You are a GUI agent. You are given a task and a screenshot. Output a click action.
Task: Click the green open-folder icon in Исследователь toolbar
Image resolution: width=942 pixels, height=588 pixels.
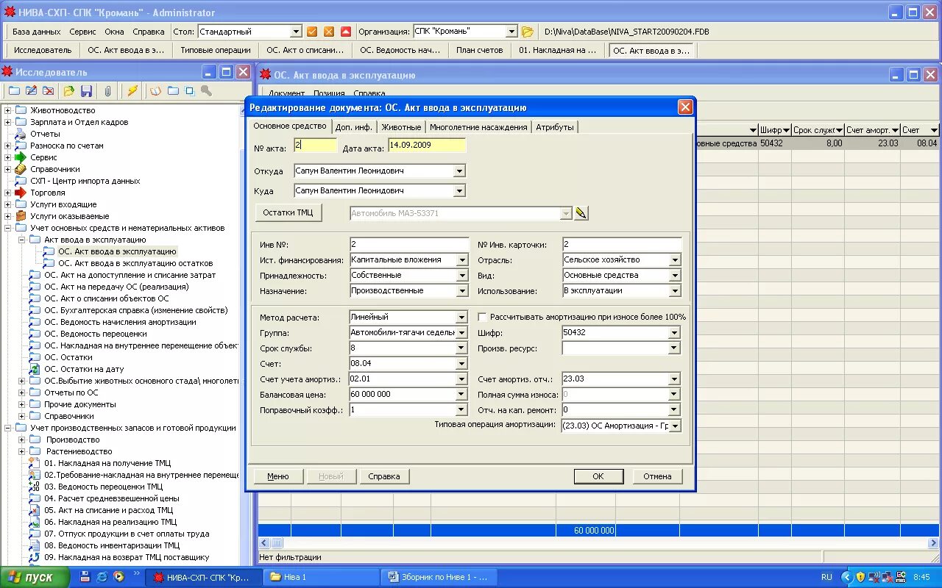tap(69, 91)
